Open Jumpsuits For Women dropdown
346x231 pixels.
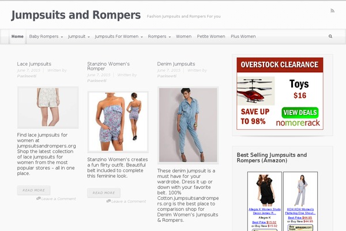119,36
